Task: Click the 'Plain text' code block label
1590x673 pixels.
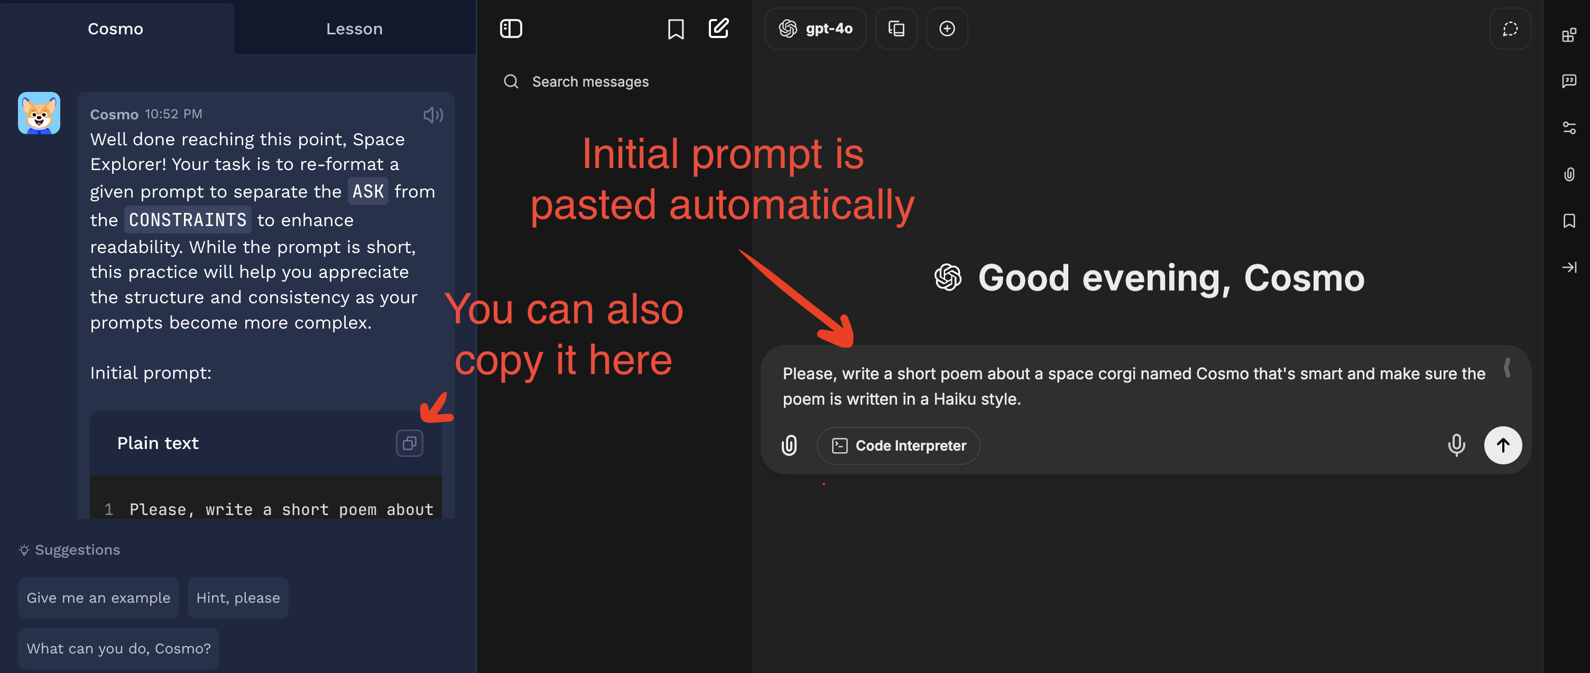Action: click(x=158, y=443)
